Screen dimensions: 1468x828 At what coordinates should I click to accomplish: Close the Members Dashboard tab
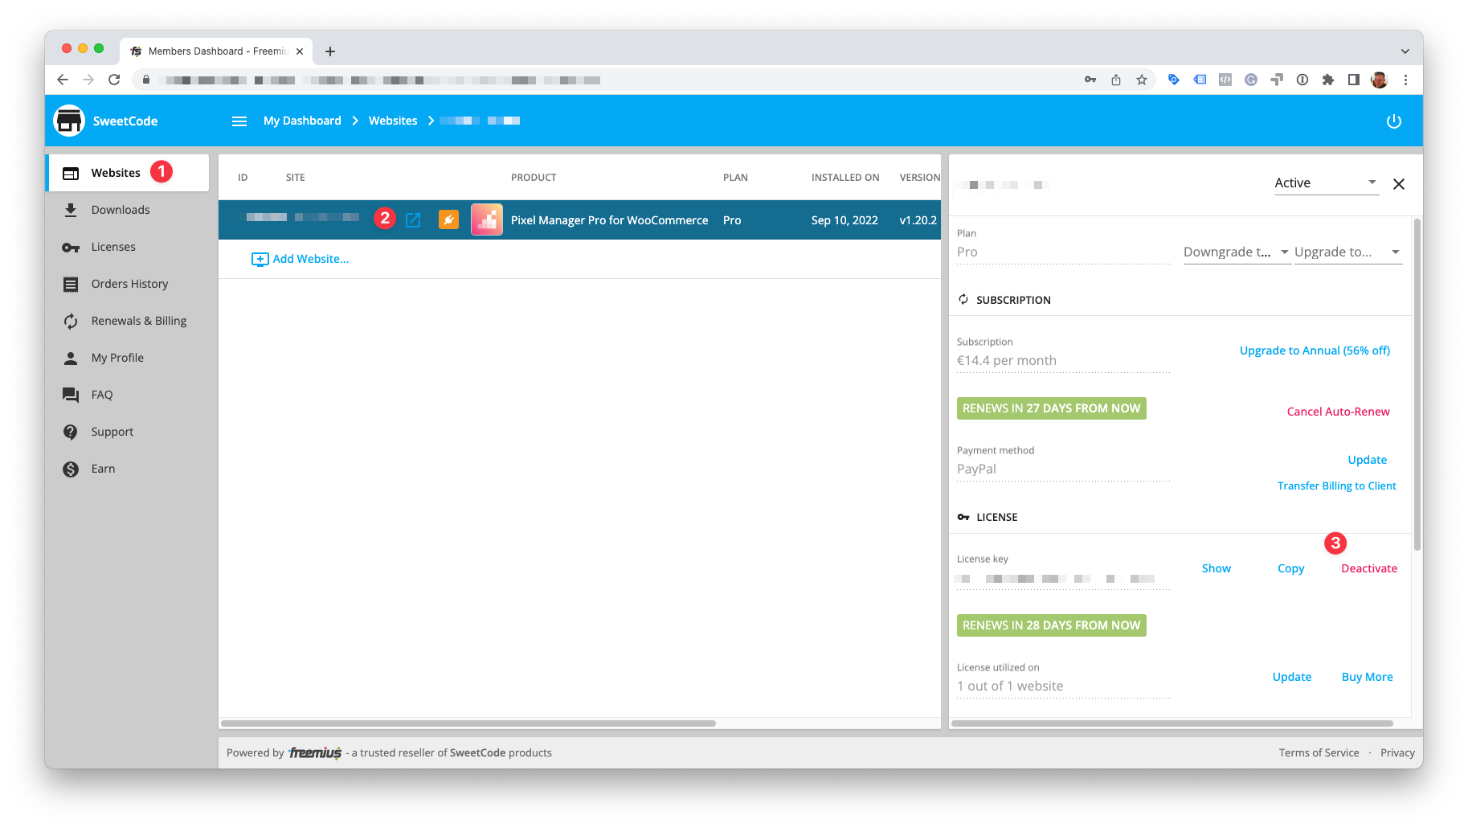click(x=300, y=51)
